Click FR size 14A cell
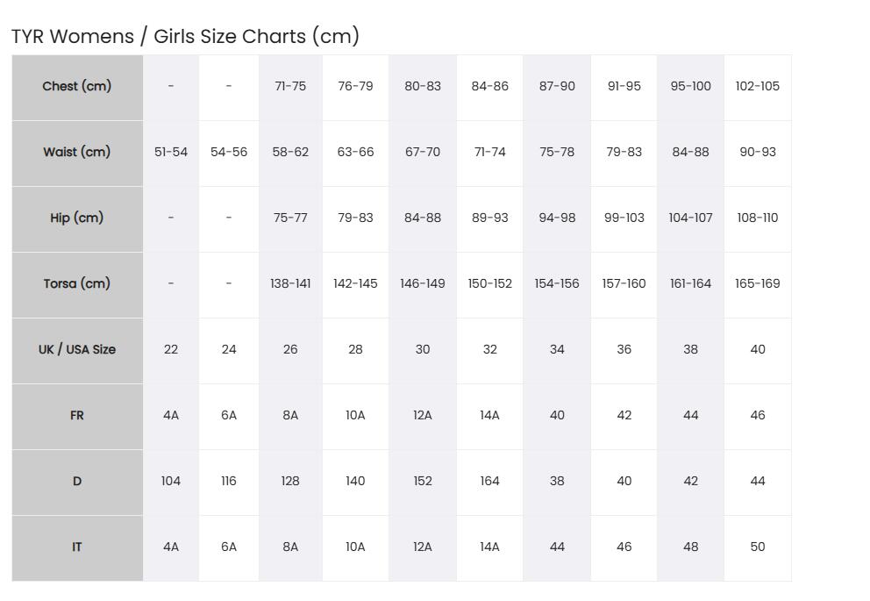870x601 pixels. [x=490, y=416]
